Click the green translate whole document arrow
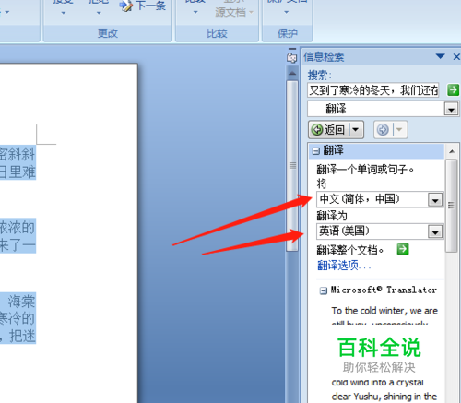This screenshot has width=461, height=403. [x=403, y=249]
